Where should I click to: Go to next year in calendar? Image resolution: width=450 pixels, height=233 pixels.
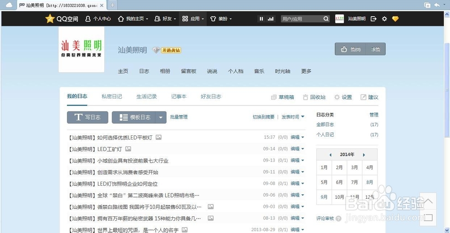pyautogui.click(x=364, y=155)
